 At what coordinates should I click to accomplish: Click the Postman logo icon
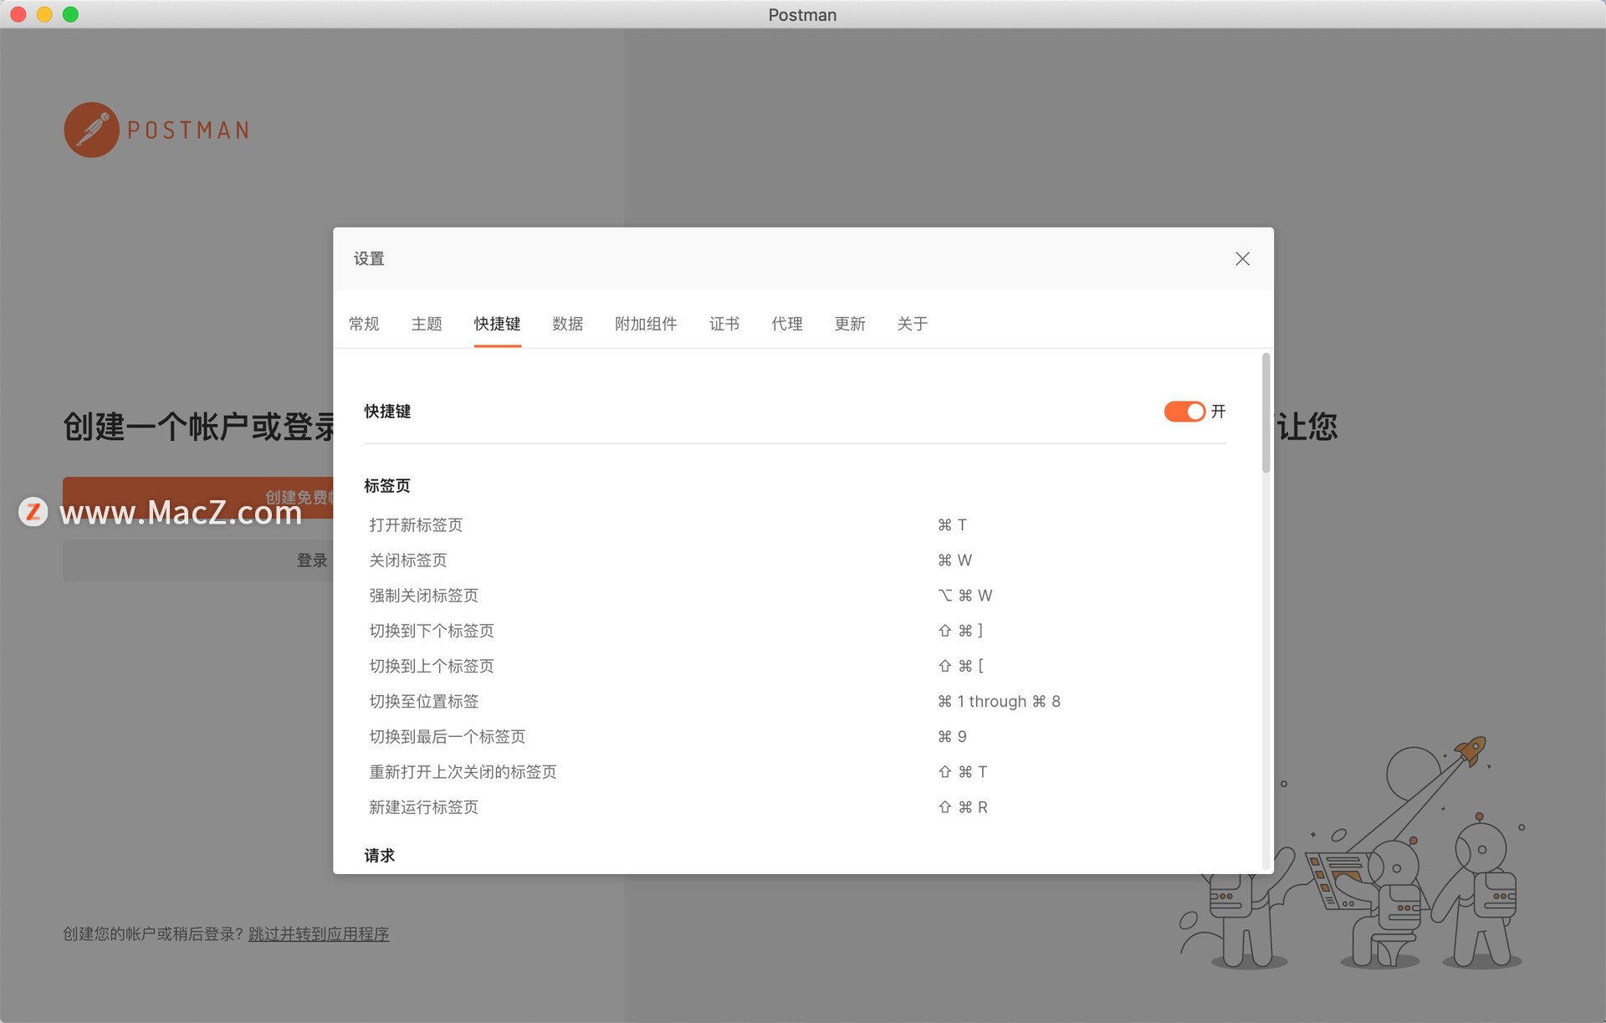point(92,130)
